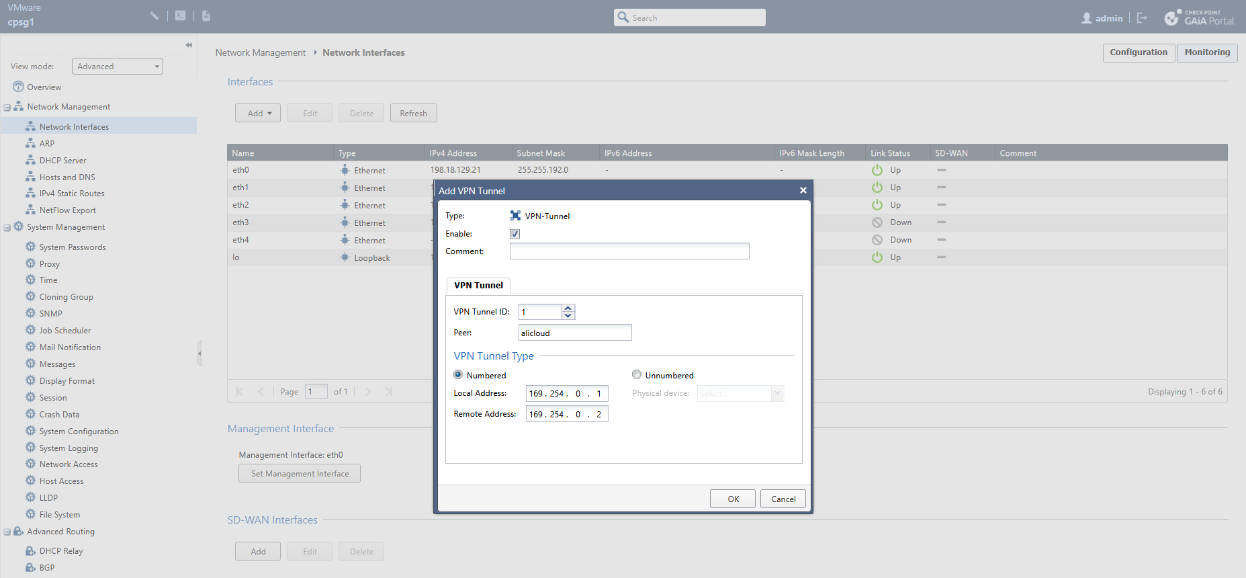The width and height of the screenshot is (1246, 578).
Task: Collapse the left navigation panel arrows
Action: (189, 45)
